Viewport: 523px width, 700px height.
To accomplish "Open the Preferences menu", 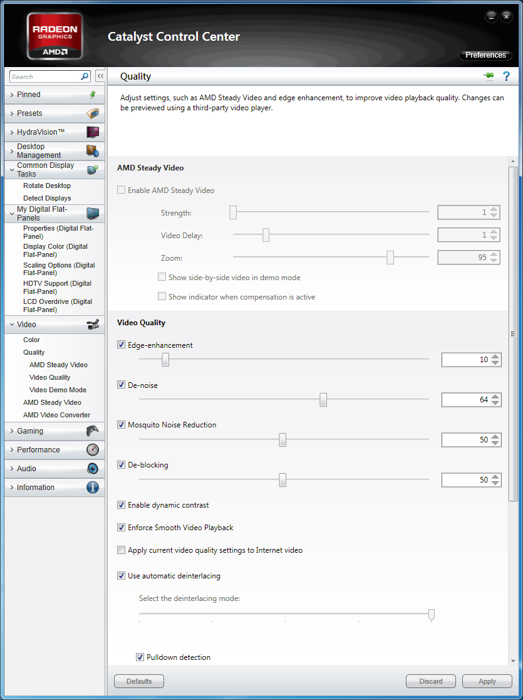I will click(485, 55).
